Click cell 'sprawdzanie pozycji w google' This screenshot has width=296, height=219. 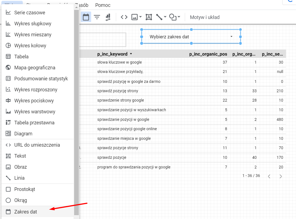123,119
